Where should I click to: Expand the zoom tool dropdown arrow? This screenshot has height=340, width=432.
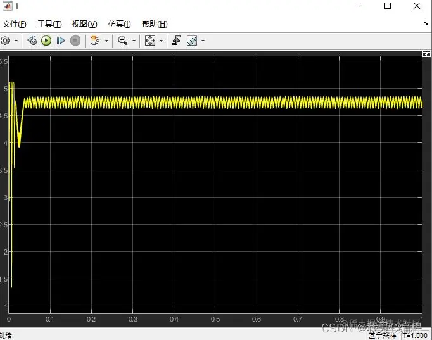(134, 41)
